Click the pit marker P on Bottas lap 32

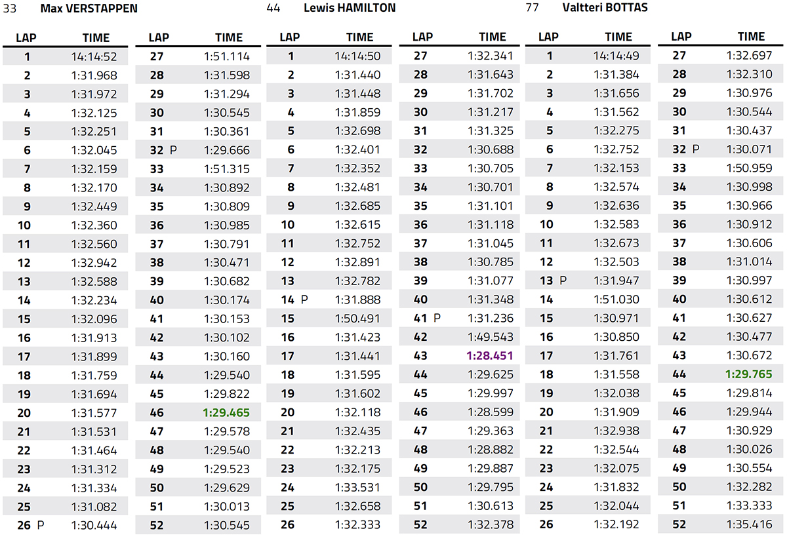[x=696, y=149]
